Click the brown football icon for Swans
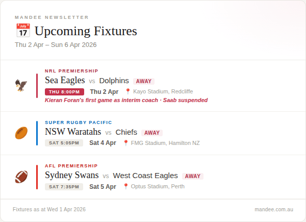Viewport: 306px width, 222px height. (21, 177)
